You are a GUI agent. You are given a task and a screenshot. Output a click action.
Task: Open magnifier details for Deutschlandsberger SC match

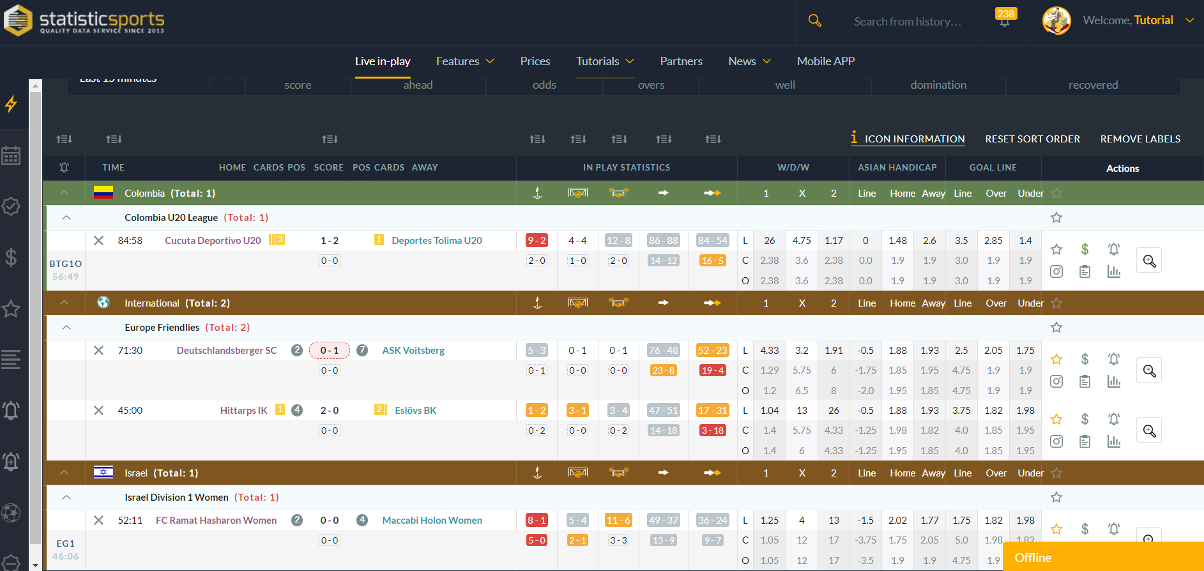1149,370
